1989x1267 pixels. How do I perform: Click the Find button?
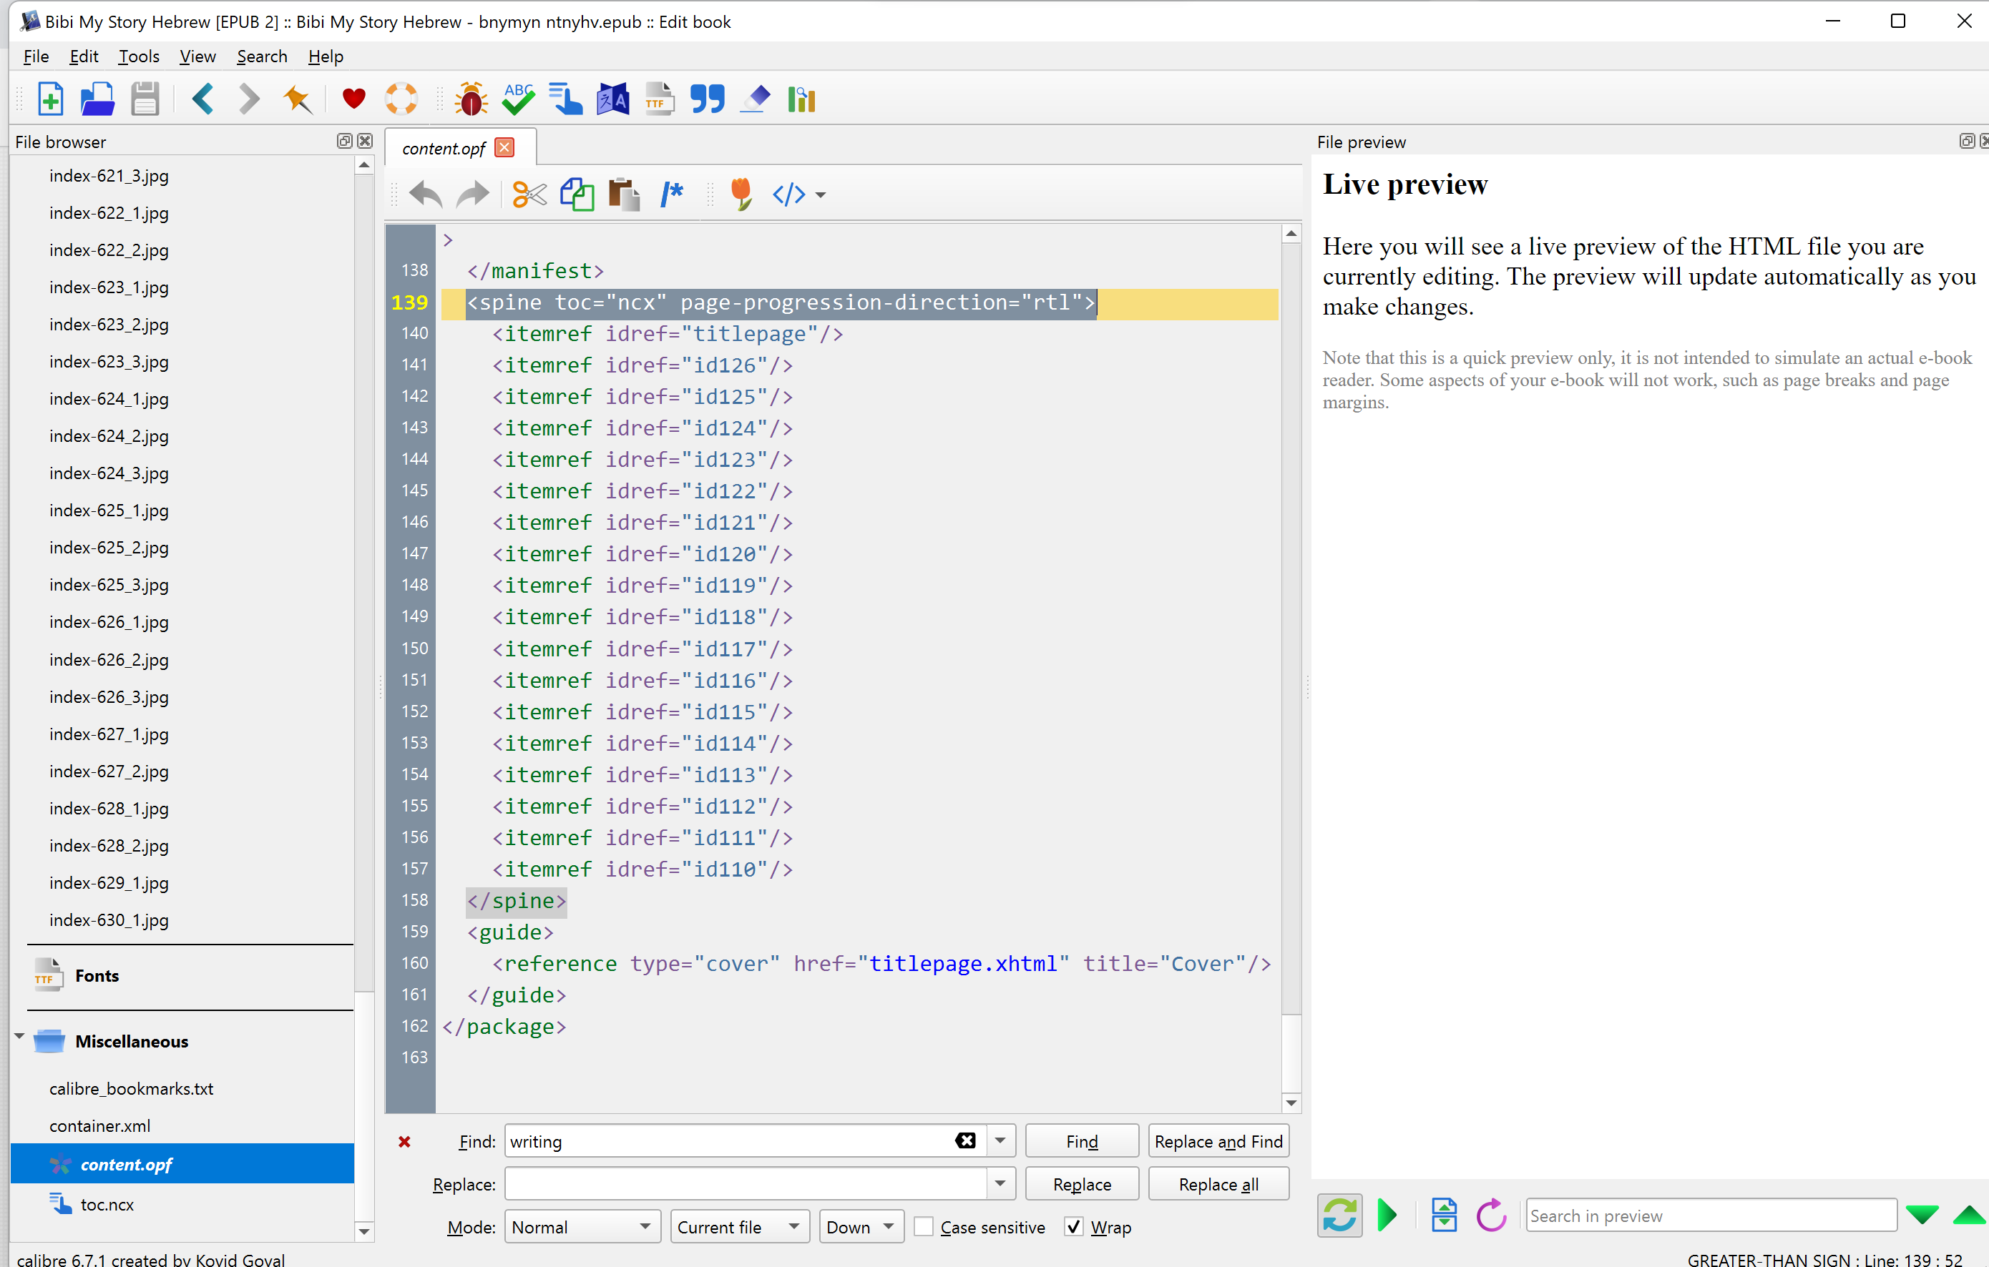1081,1140
